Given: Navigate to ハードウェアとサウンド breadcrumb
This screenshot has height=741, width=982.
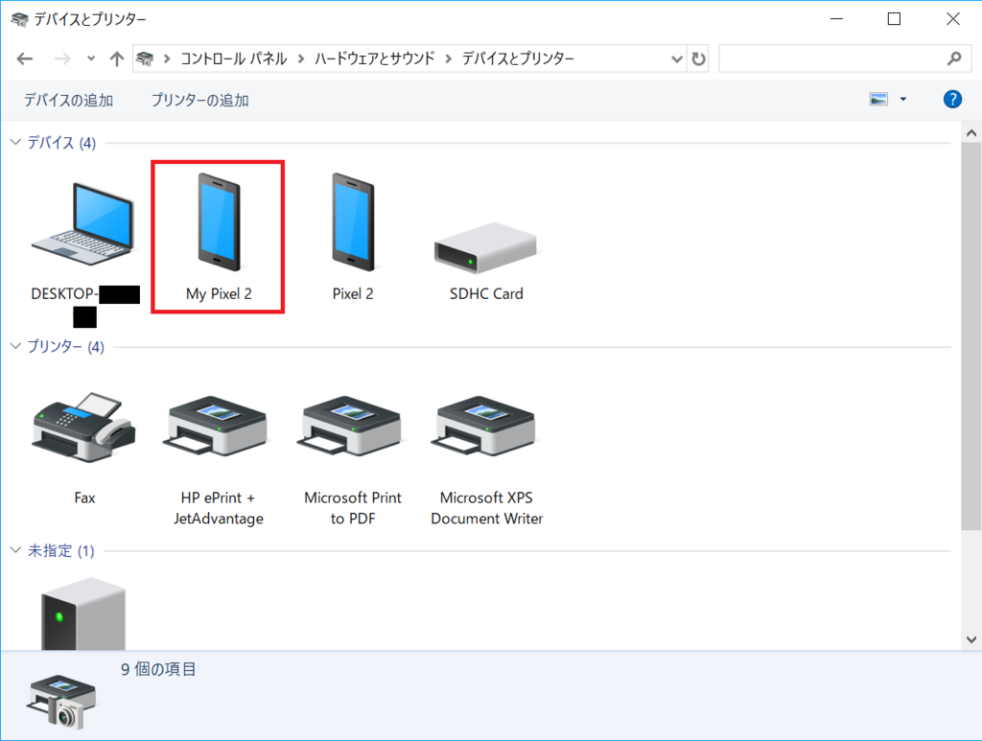Looking at the screenshot, I should tap(375, 58).
